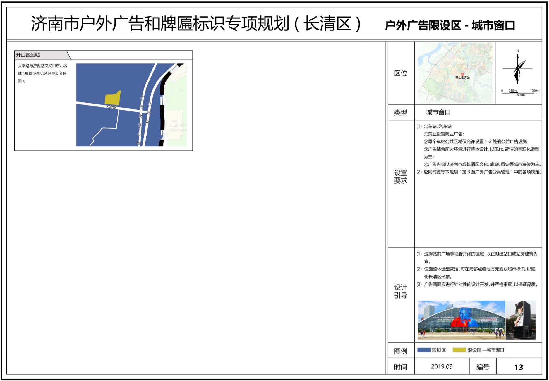Image resolution: width=549 pixels, height=381 pixels.
Task: Click the 户外广告限设区 - 城市窗口 heading
Action: pos(450,25)
